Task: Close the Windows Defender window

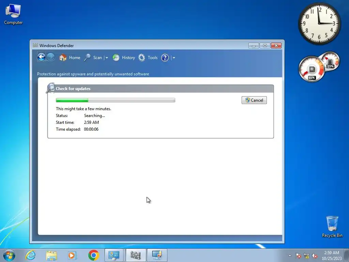Action: click(x=276, y=46)
